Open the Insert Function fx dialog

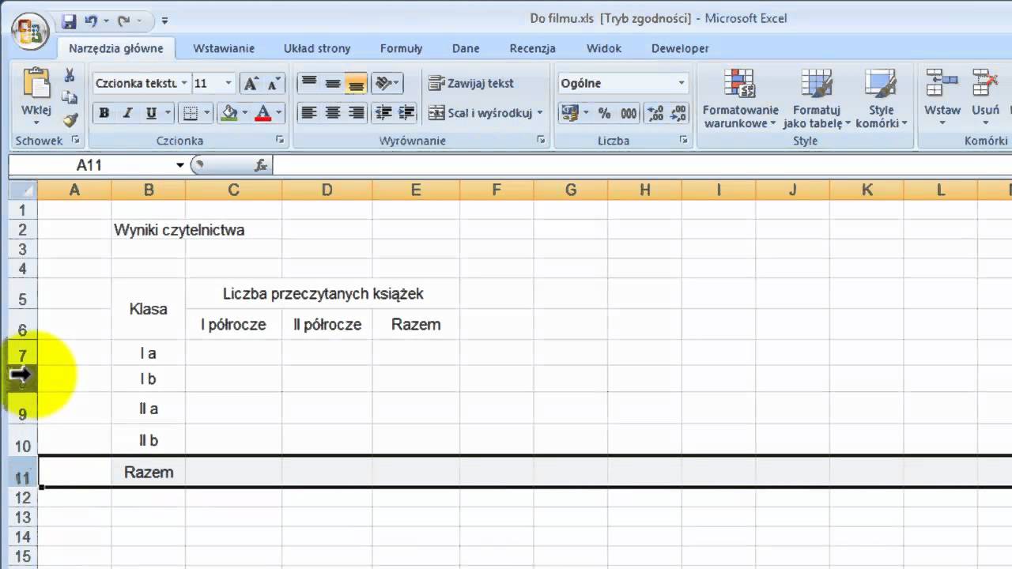[x=261, y=165]
